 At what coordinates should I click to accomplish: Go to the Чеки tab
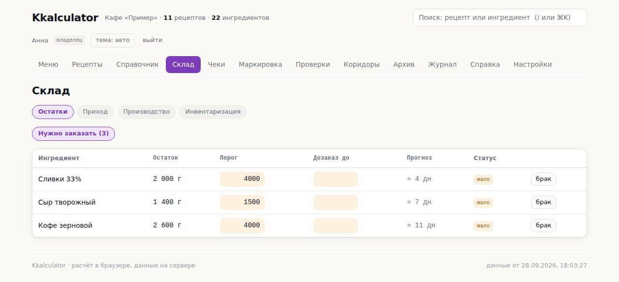click(217, 64)
